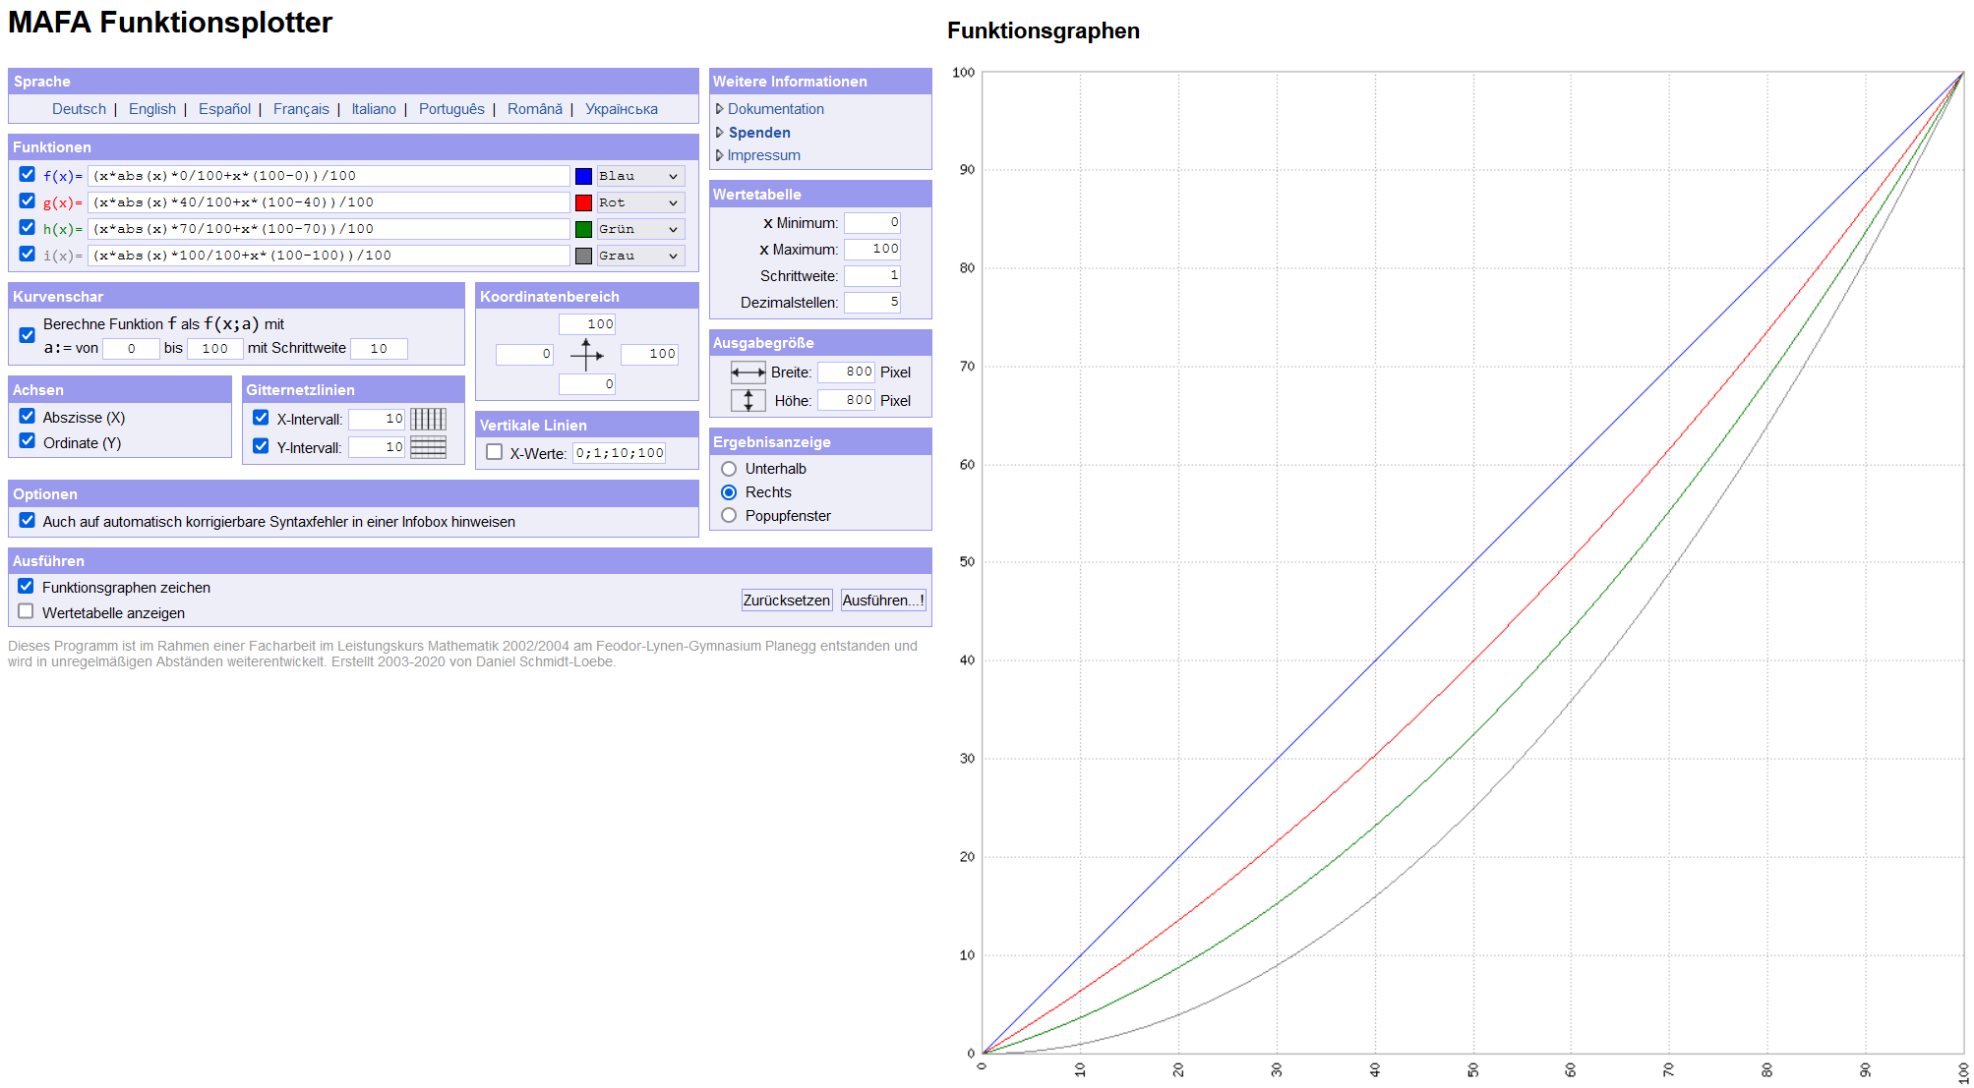
Task: Click the coordinate axes cross icon
Action: tap(586, 355)
